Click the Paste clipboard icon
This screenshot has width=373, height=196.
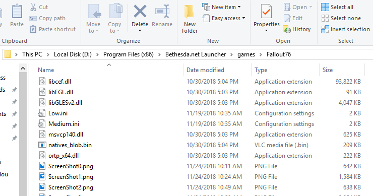[x=17, y=12]
